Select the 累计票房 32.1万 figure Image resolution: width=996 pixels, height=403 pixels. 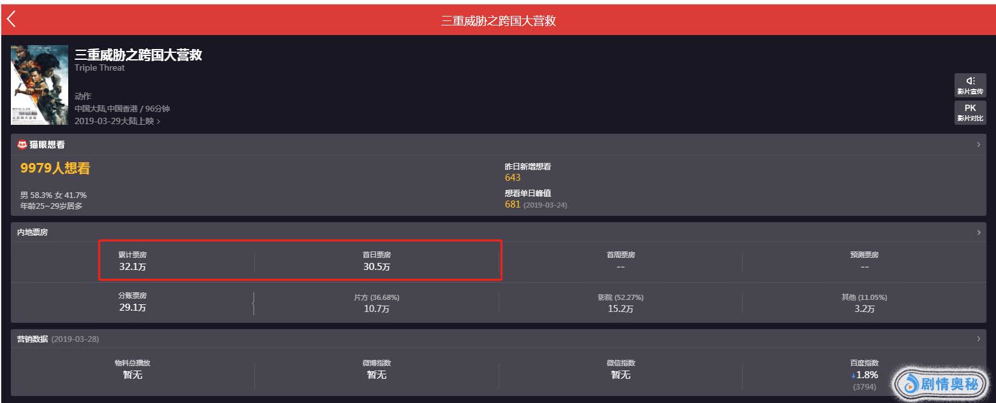133,267
